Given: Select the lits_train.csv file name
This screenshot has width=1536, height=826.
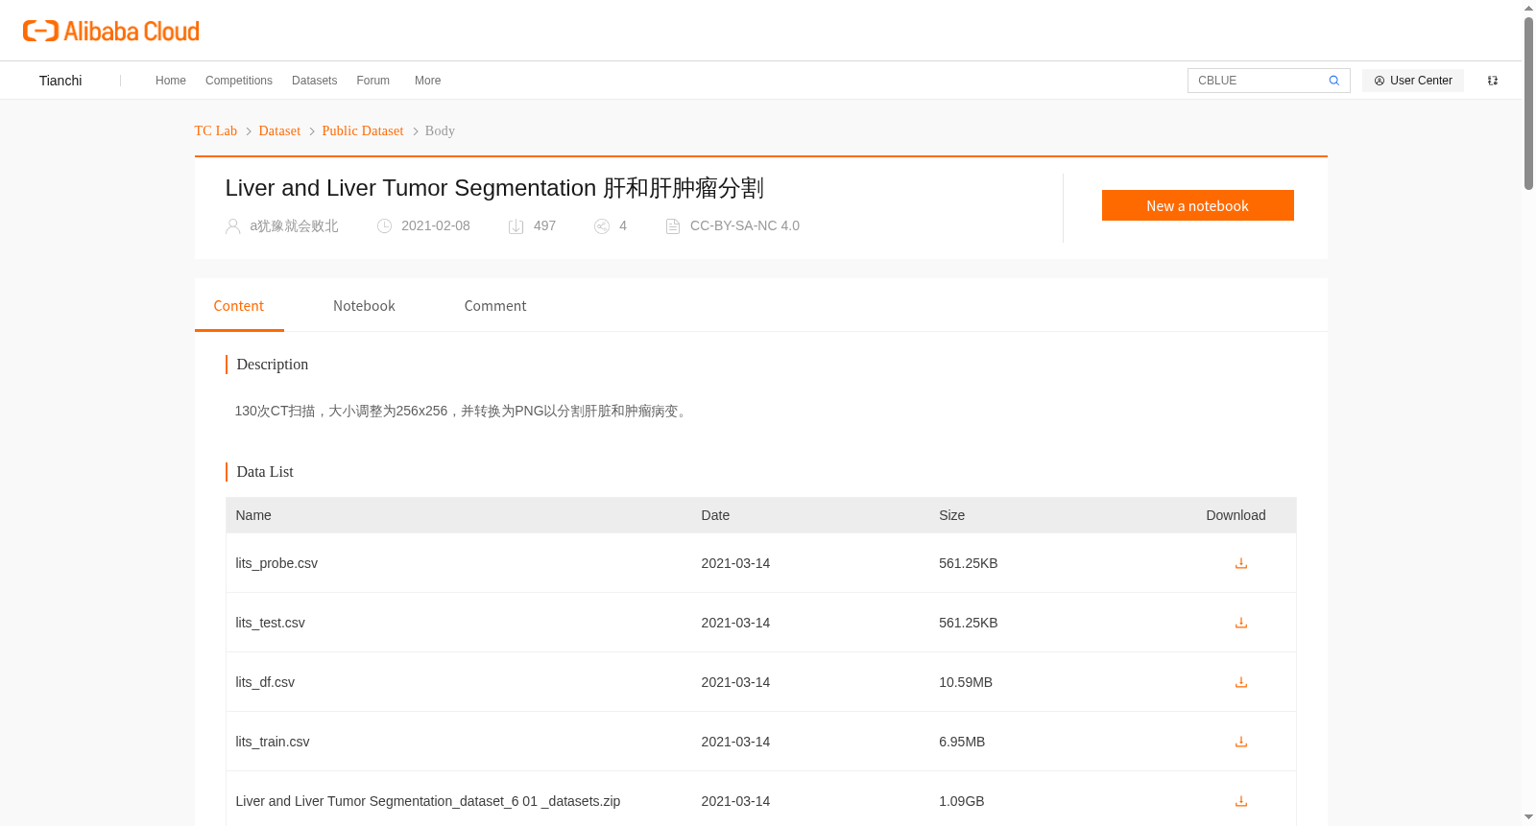Looking at the screenshot, I should 273,742.
